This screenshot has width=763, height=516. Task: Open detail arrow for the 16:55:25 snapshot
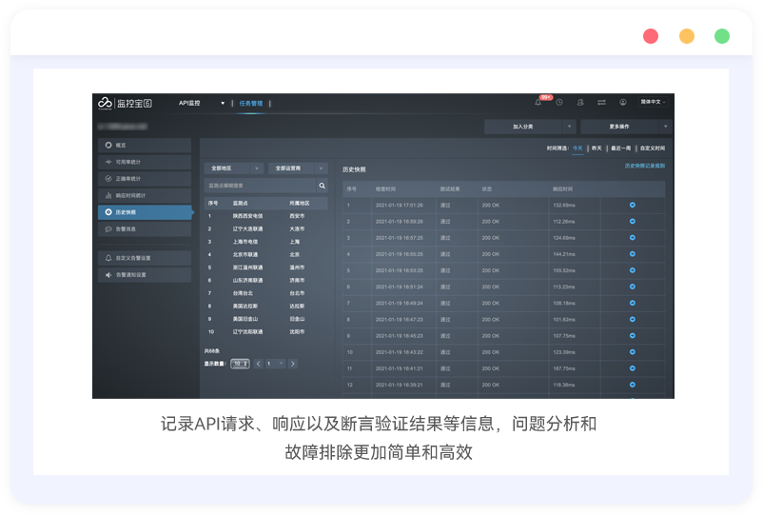point(633,254)
